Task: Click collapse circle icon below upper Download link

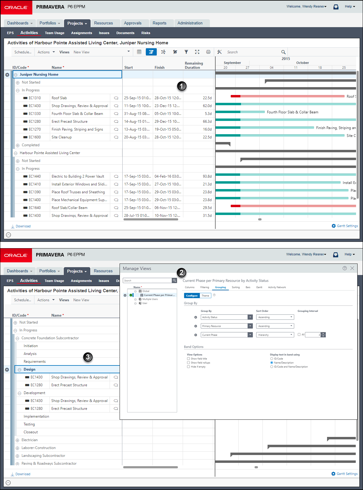Action: [x=8, y=235]
